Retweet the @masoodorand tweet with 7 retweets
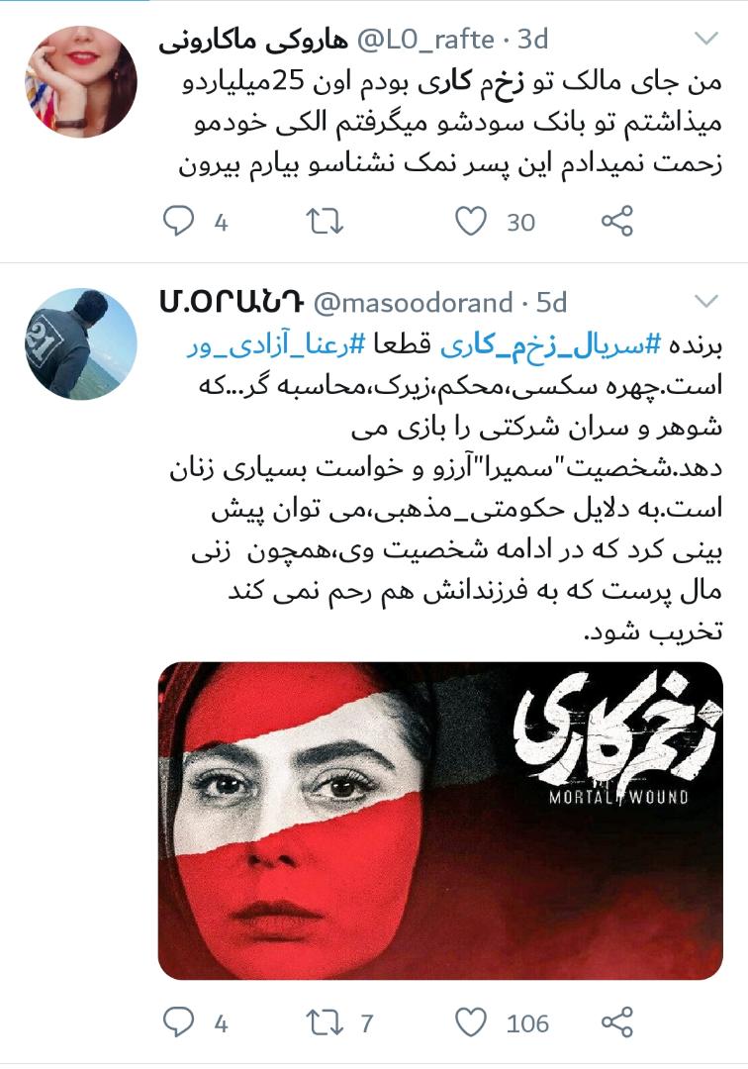 325,1022
